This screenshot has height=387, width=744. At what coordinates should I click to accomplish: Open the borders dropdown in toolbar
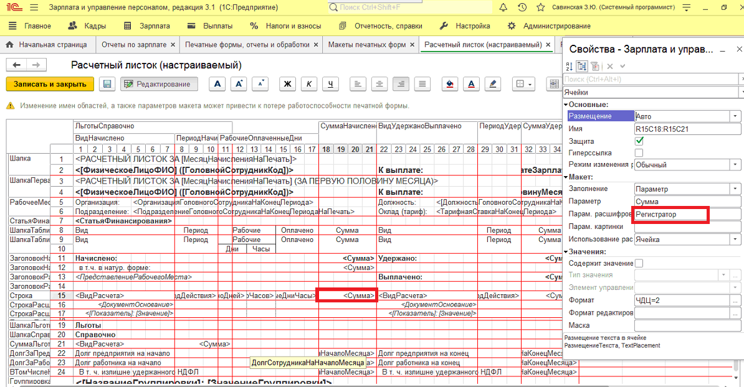tap(524, 85)
